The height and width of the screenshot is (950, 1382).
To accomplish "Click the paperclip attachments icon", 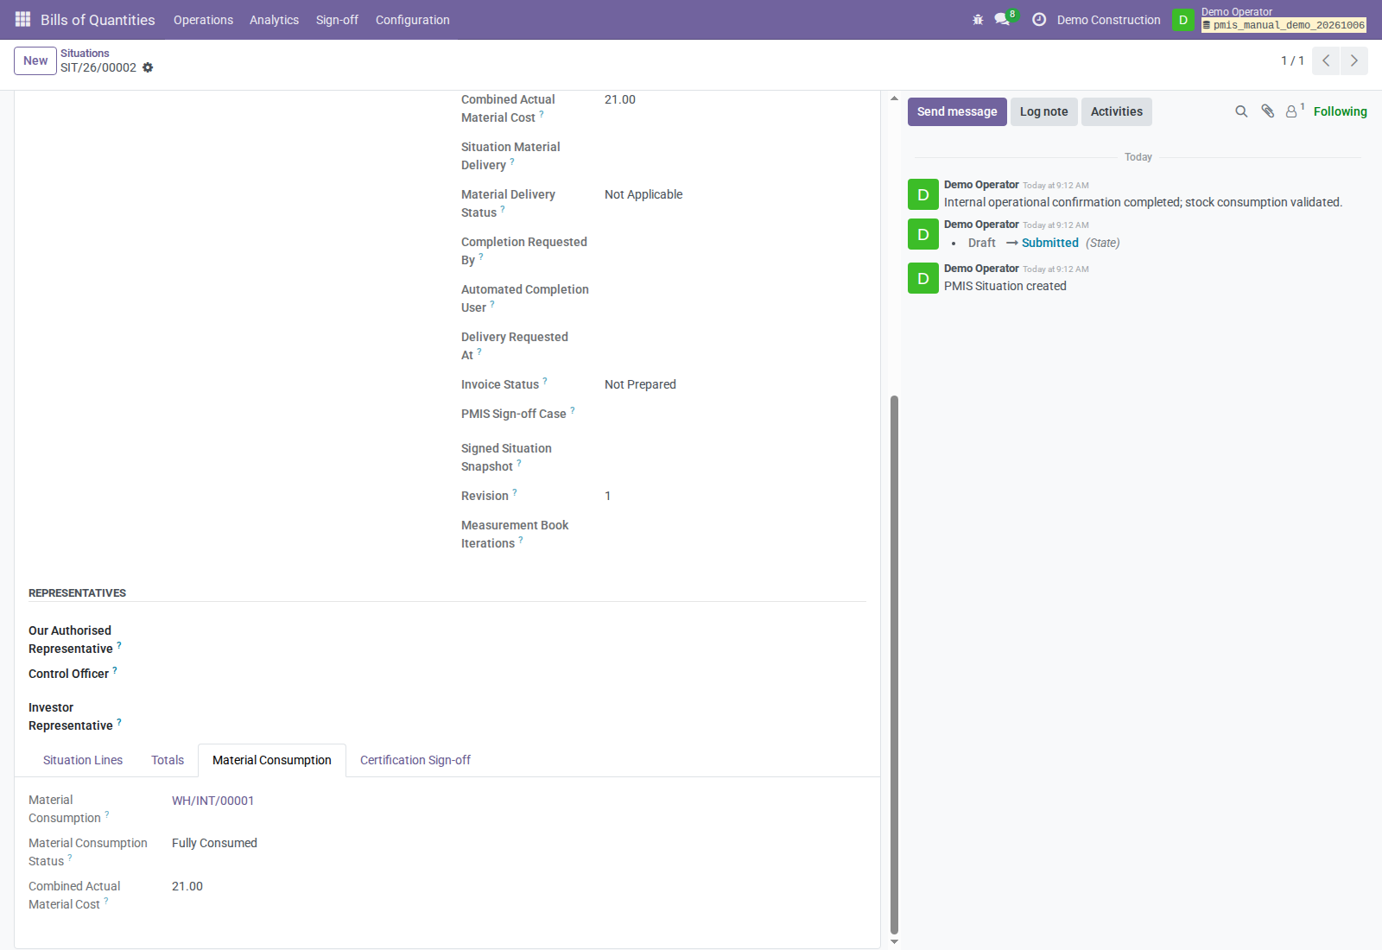I will 1267,111.
